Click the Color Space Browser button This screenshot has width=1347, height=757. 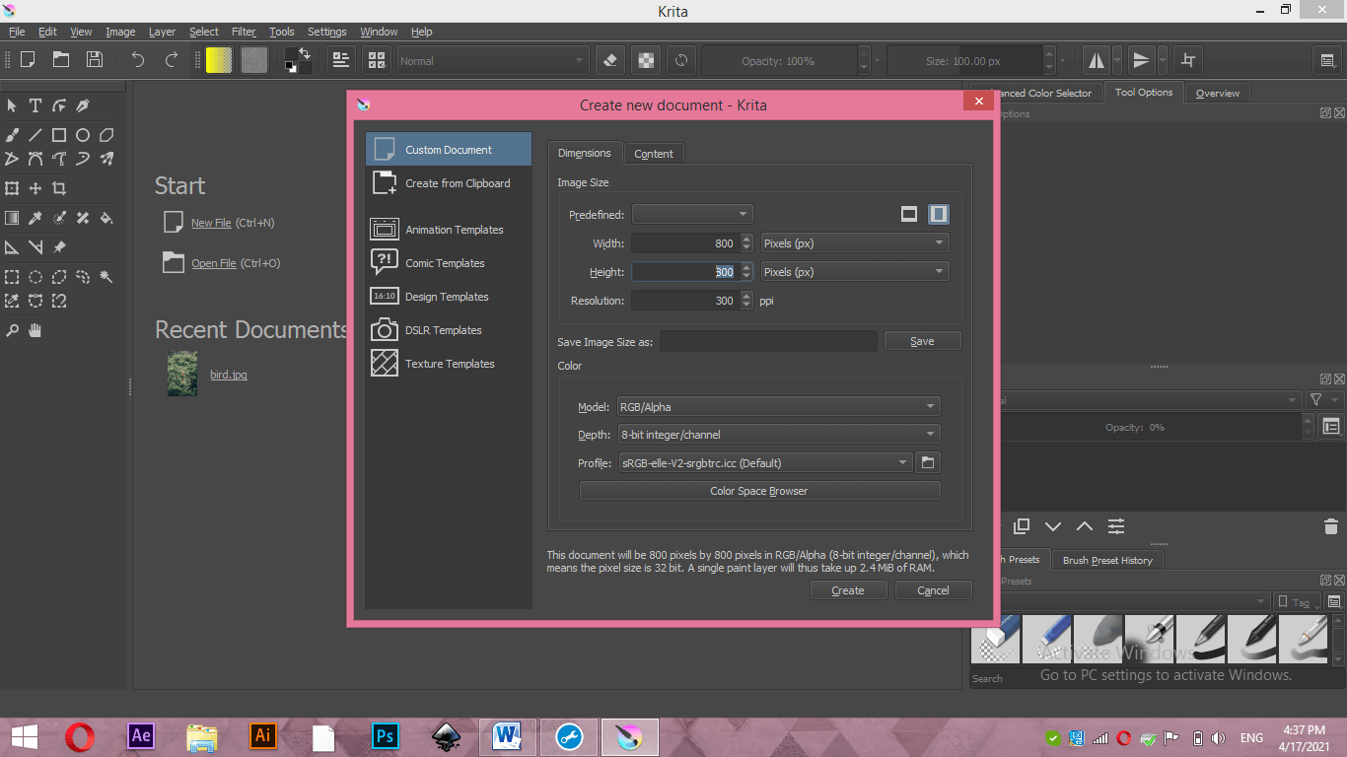759,491
